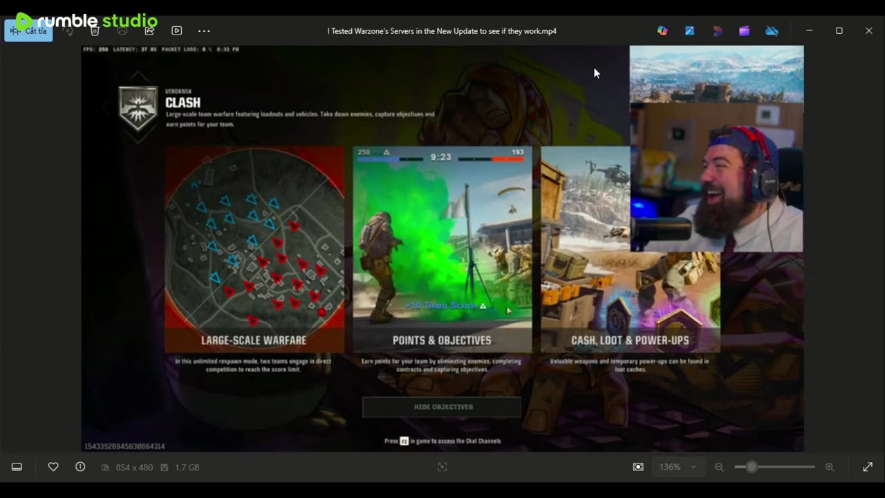The image size is (885, 498).
Task: Click the play video icon in toolbar
Action: click(x=176, y=30)
